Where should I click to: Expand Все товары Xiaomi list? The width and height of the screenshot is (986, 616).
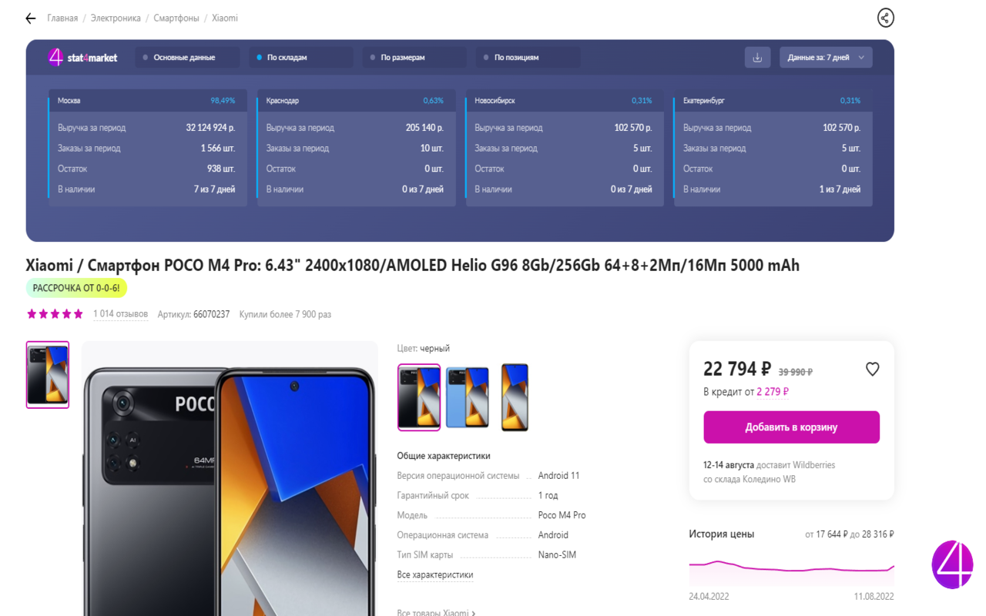coord(435,612)
